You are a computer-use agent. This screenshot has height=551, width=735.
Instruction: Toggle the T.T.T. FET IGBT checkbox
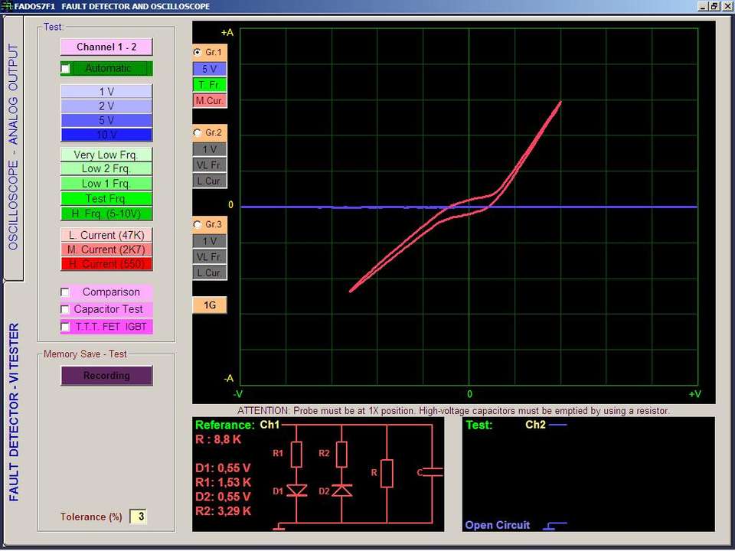click(x=66, y=327)
